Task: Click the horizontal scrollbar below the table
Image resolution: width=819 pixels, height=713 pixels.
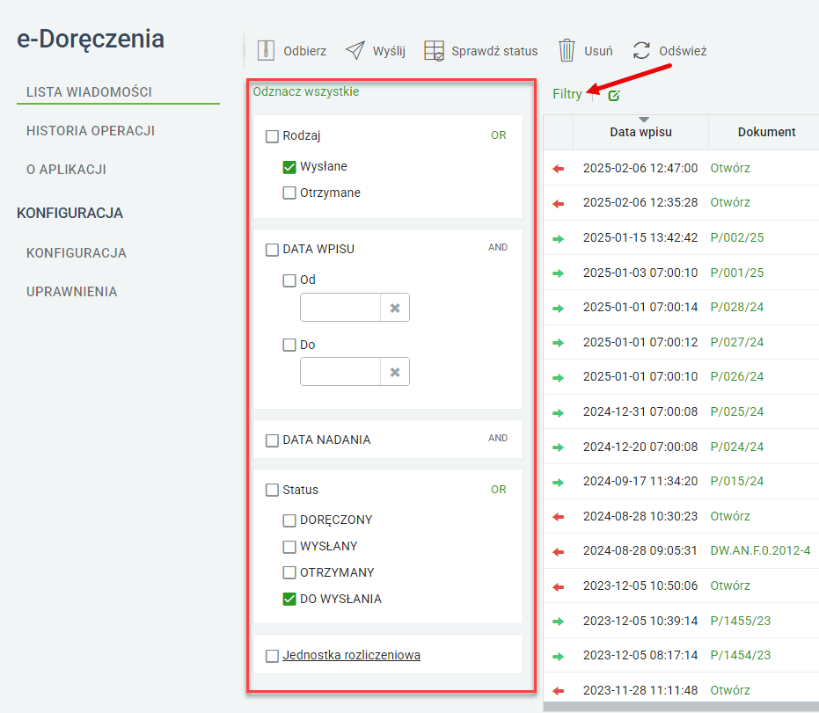Action: coord(681,707)
